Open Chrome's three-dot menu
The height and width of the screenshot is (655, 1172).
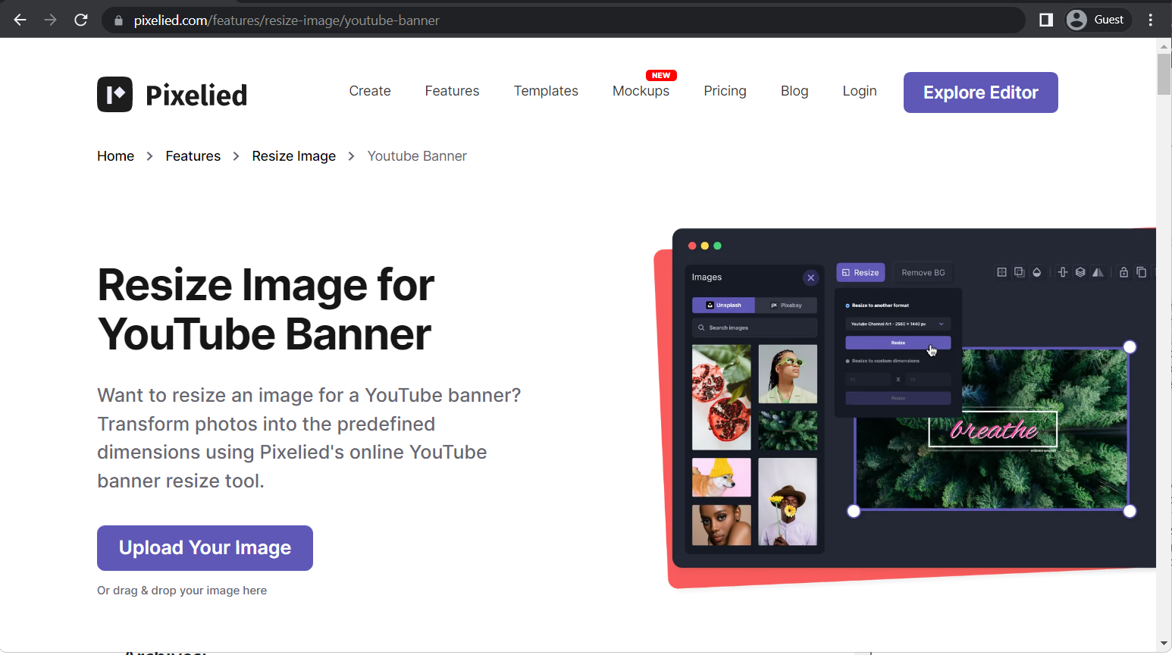(1151, 20)
